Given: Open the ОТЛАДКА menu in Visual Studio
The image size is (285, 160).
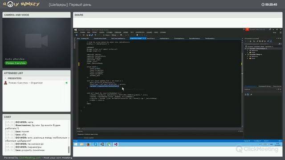Looking at the screenshot, I should pyautogui.click(x=109, y=32).
